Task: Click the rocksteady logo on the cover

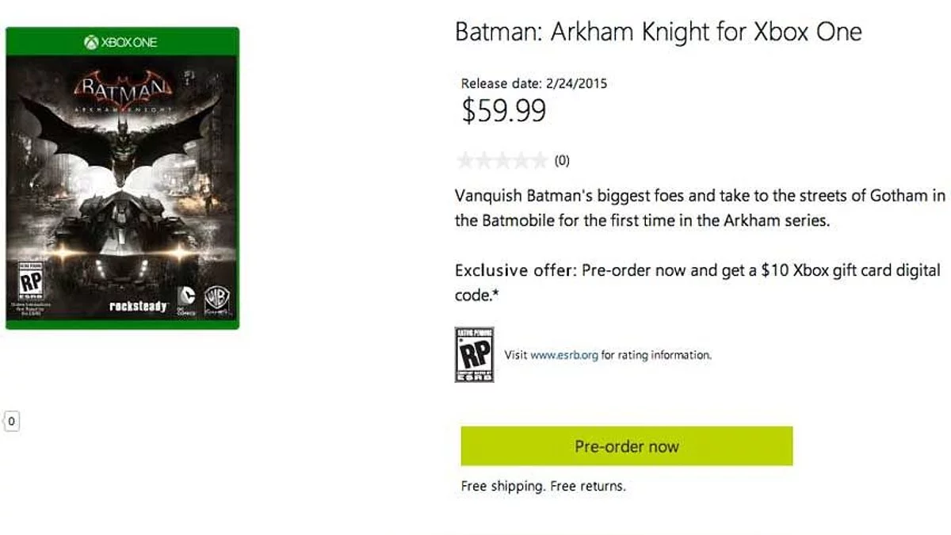Action: point(136,307)
